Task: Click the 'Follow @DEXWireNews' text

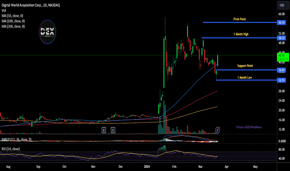Action: pyautogui.click(x=249, y=127)
